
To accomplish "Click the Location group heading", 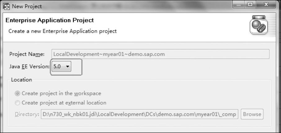I will (x=21, y=79).
